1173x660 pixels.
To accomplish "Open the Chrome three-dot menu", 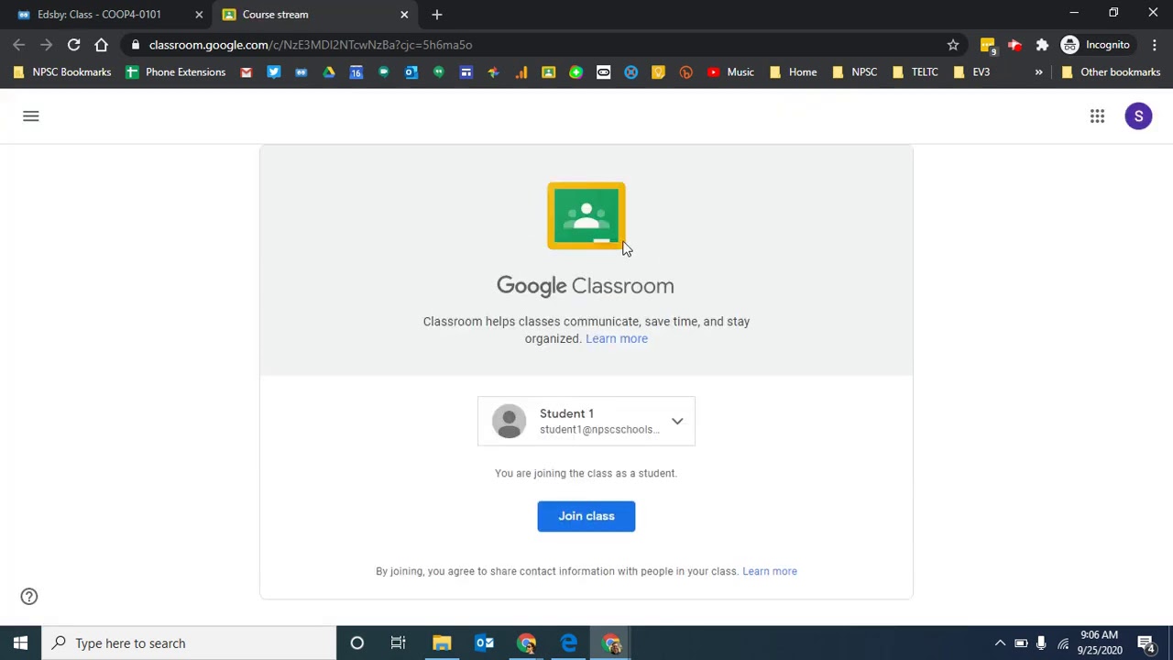I will (1155, 44).
